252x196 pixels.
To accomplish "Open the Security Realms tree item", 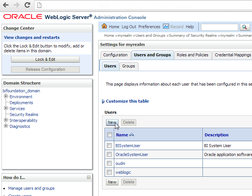I will [24, 114].
